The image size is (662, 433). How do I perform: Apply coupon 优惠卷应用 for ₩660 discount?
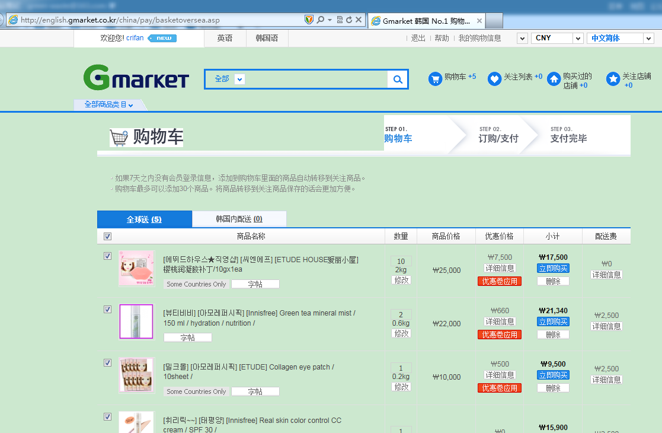point(500,335)
